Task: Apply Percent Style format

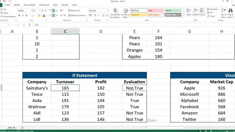Action: 95,15
